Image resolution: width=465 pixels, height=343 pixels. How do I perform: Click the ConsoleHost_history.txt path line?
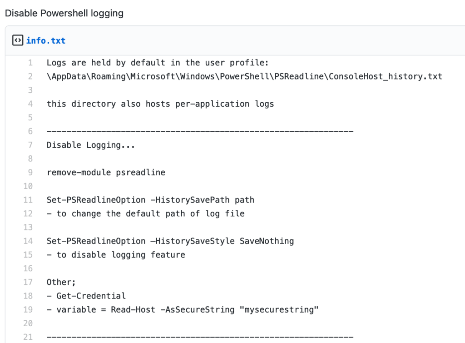tap(244, 76)
